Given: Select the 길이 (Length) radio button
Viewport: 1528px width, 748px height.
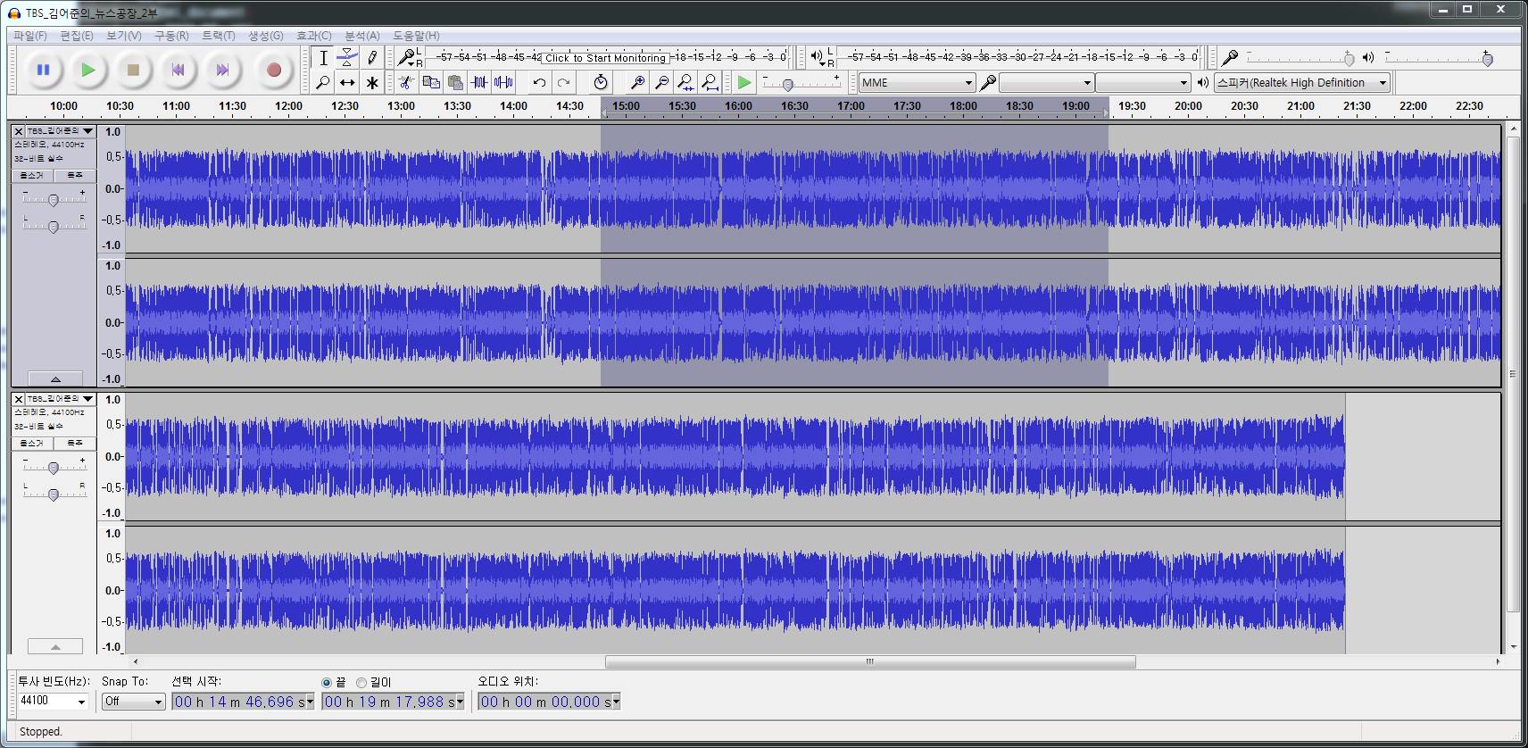Looking at the screenshot, I should (361, 683).
